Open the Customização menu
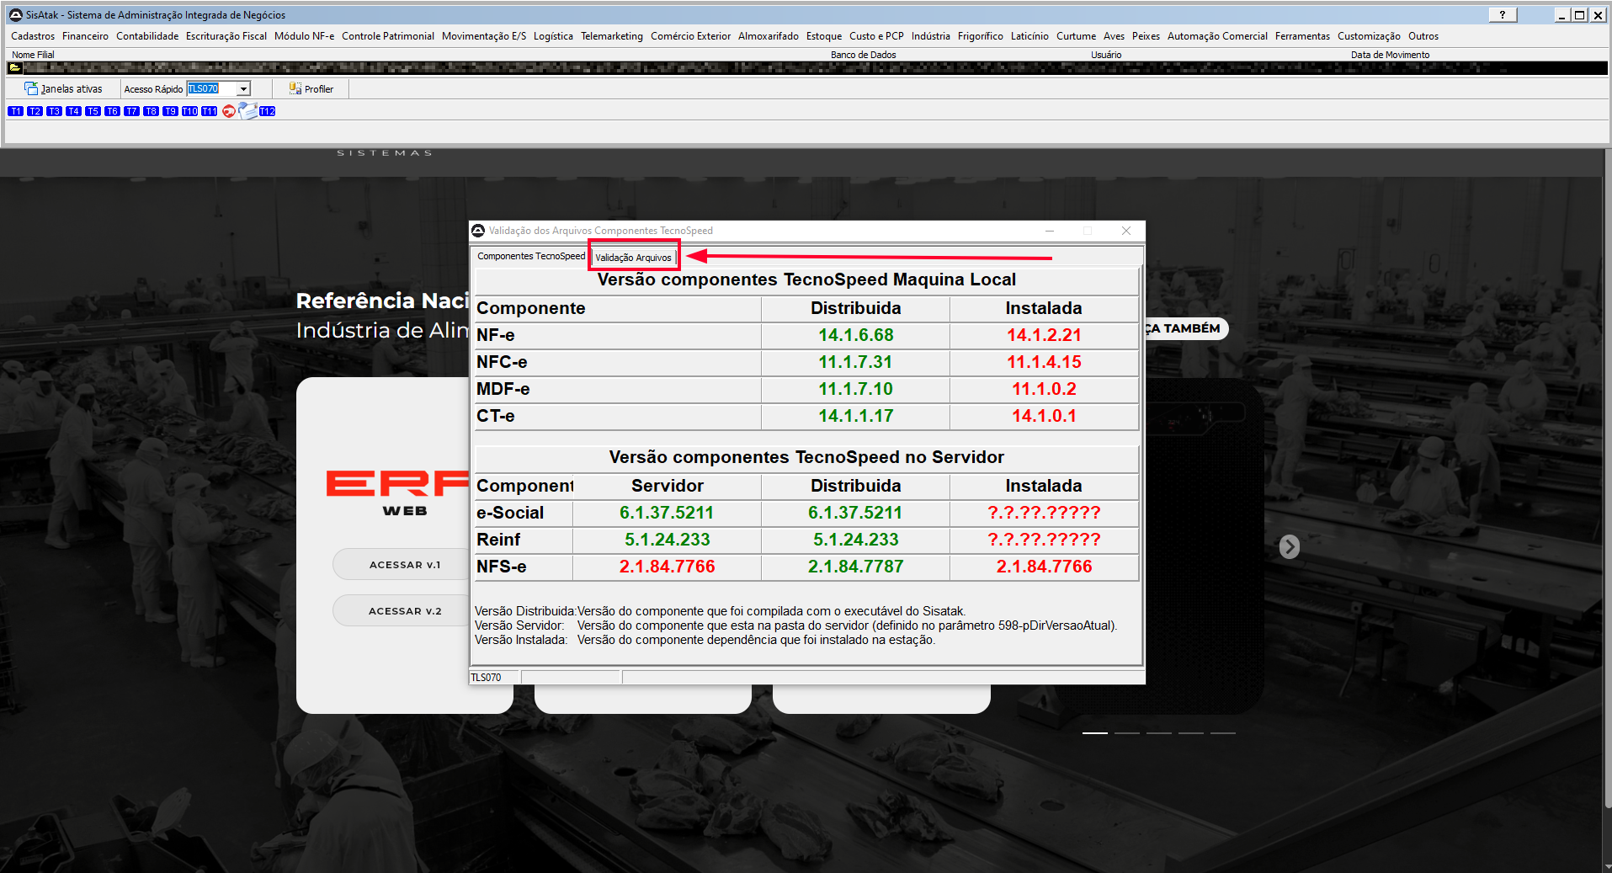The width and height of the screenshot is (1612, 873). tap(1369, 36)
